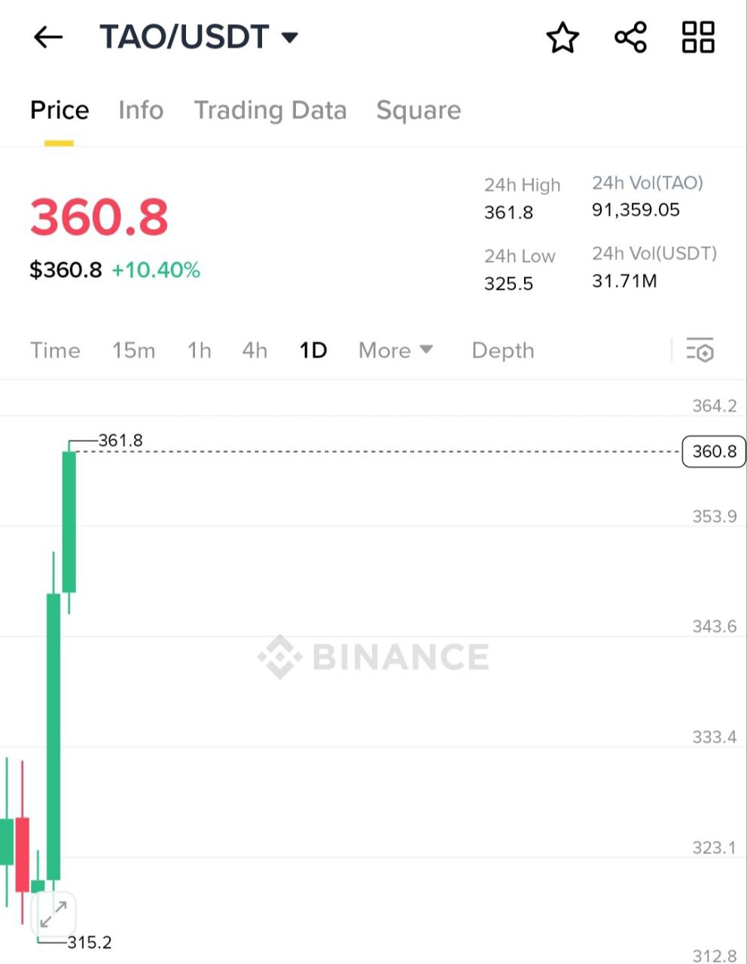Tap the tall green candlestick at 361.8
The height and width of the screenshot is (964, 747).
pos(69,521)
